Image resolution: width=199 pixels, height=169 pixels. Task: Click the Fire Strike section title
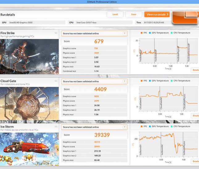coord(7,33)
